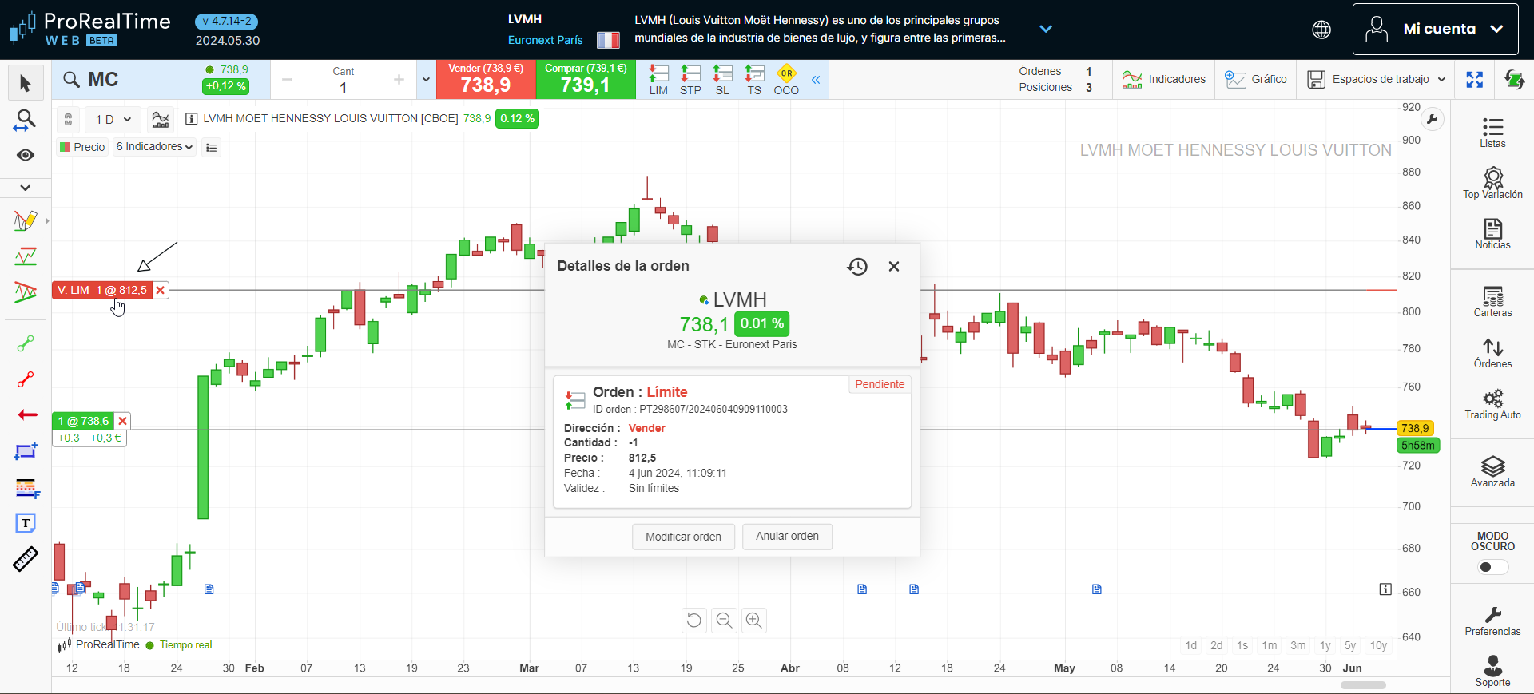The width and height of the screenshot is (1534, 694).
Task: Open the 1 D timeframe dropdown
Action: tap(113, 120)
